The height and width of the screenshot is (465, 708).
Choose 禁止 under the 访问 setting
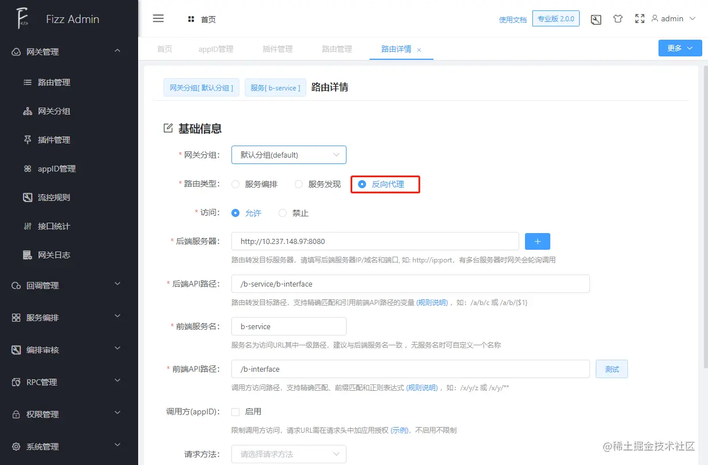(283, 212)
